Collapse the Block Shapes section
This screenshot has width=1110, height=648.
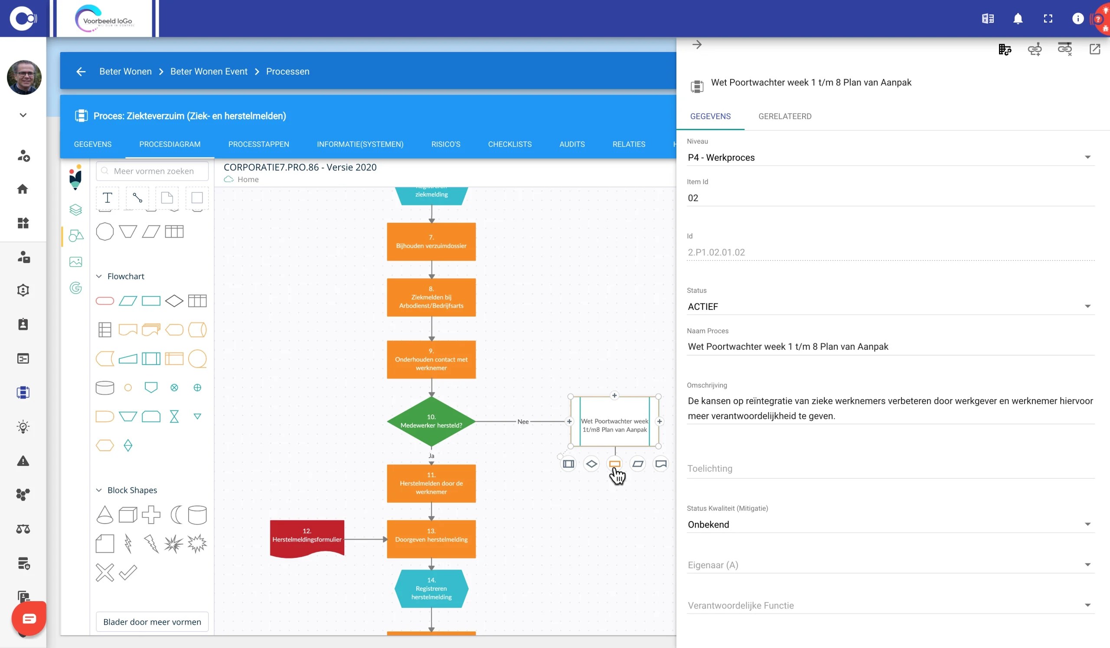coord(99,490)
